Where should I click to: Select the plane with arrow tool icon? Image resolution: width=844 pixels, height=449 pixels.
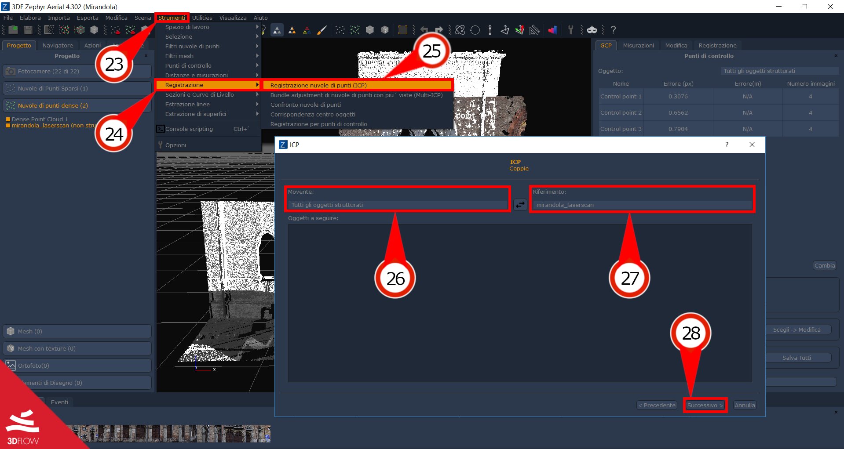click(x=505, y=30)
